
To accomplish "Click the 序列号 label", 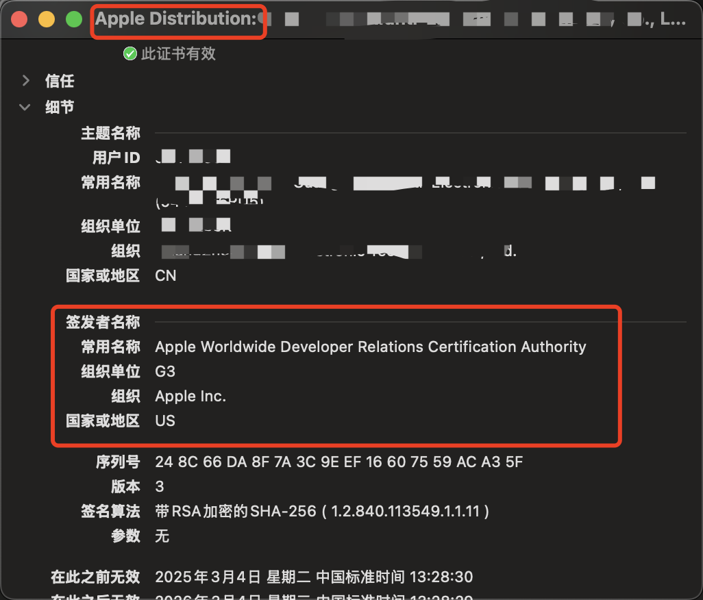I will (118, 462).
